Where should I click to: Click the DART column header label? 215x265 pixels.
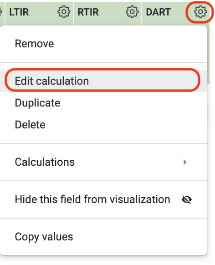[x=158, y=12]
